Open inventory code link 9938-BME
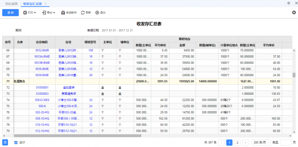Screen dimensions: 298x147 point(42,75)
